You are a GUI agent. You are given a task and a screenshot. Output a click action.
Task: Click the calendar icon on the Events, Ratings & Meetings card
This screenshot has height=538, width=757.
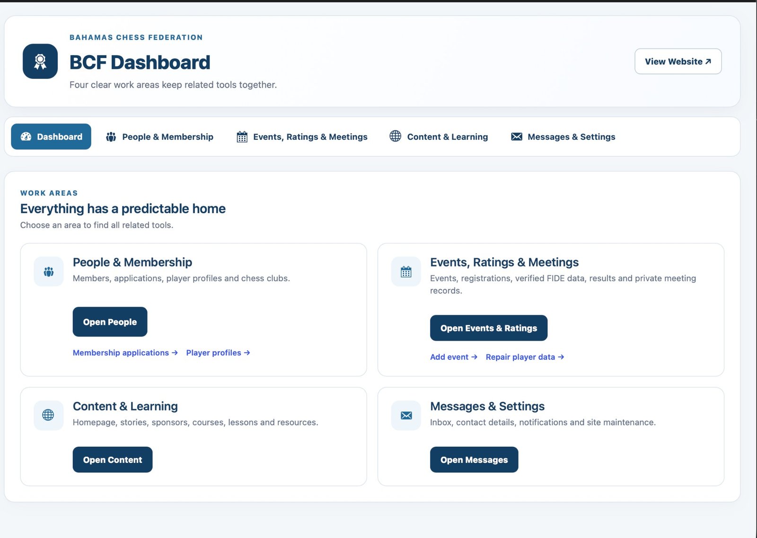pos(406,271)
